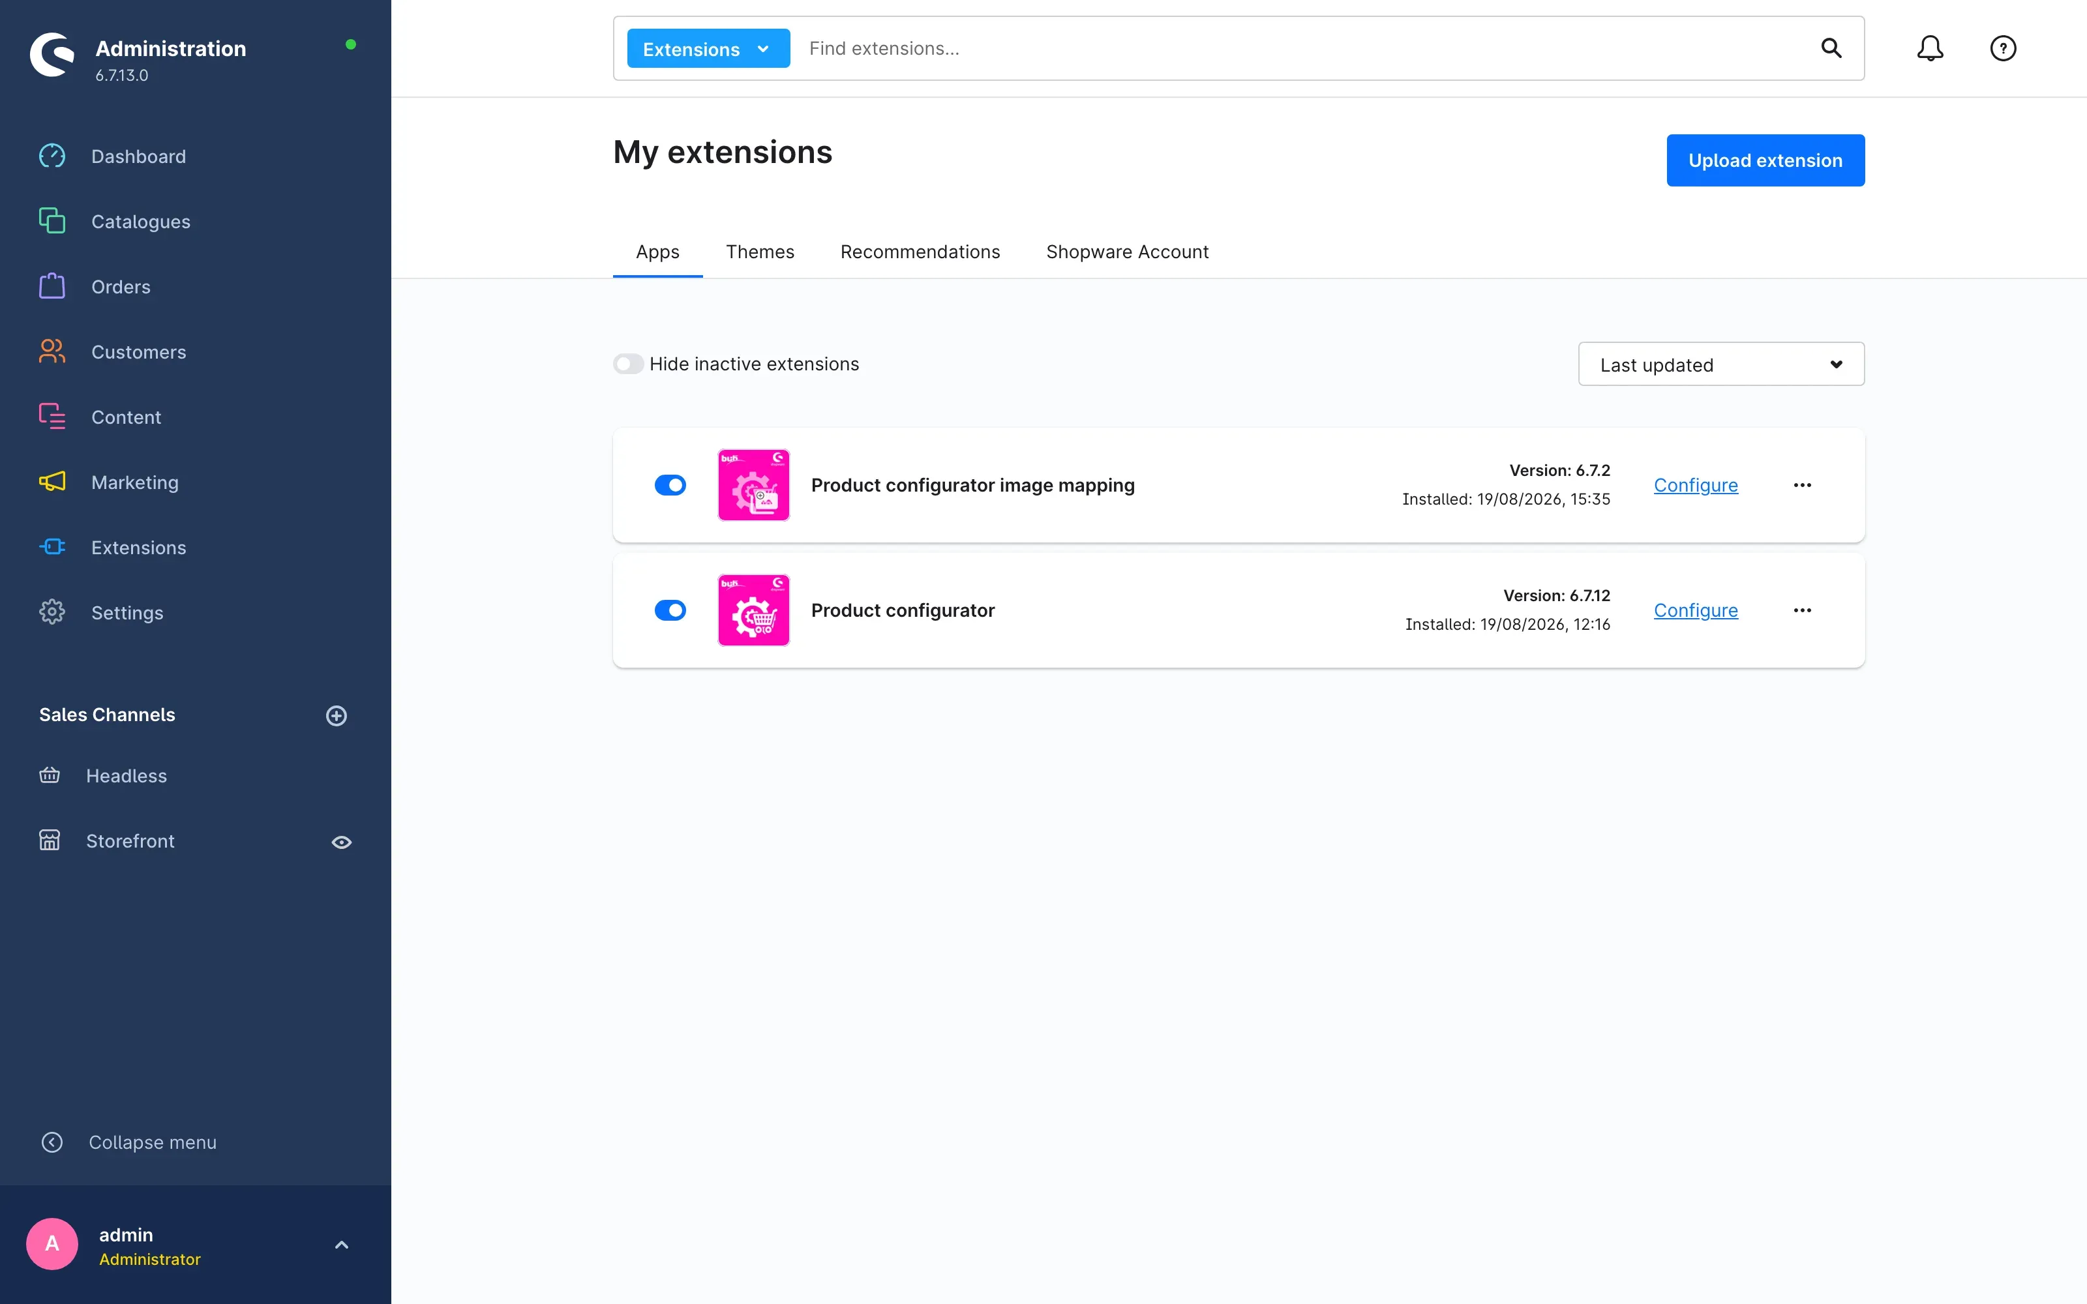Click Installed: 19/08/2026, 12:16 text
Viewport: 2087px width, 1304px height.
pos(1507,623)
